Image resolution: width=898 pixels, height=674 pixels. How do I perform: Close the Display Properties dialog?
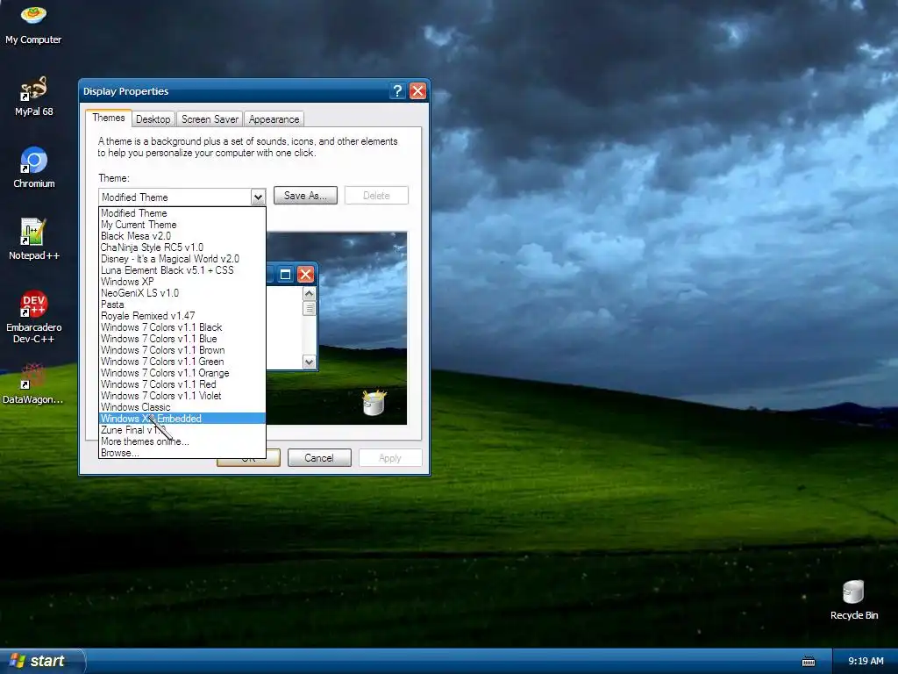[418, 91]
